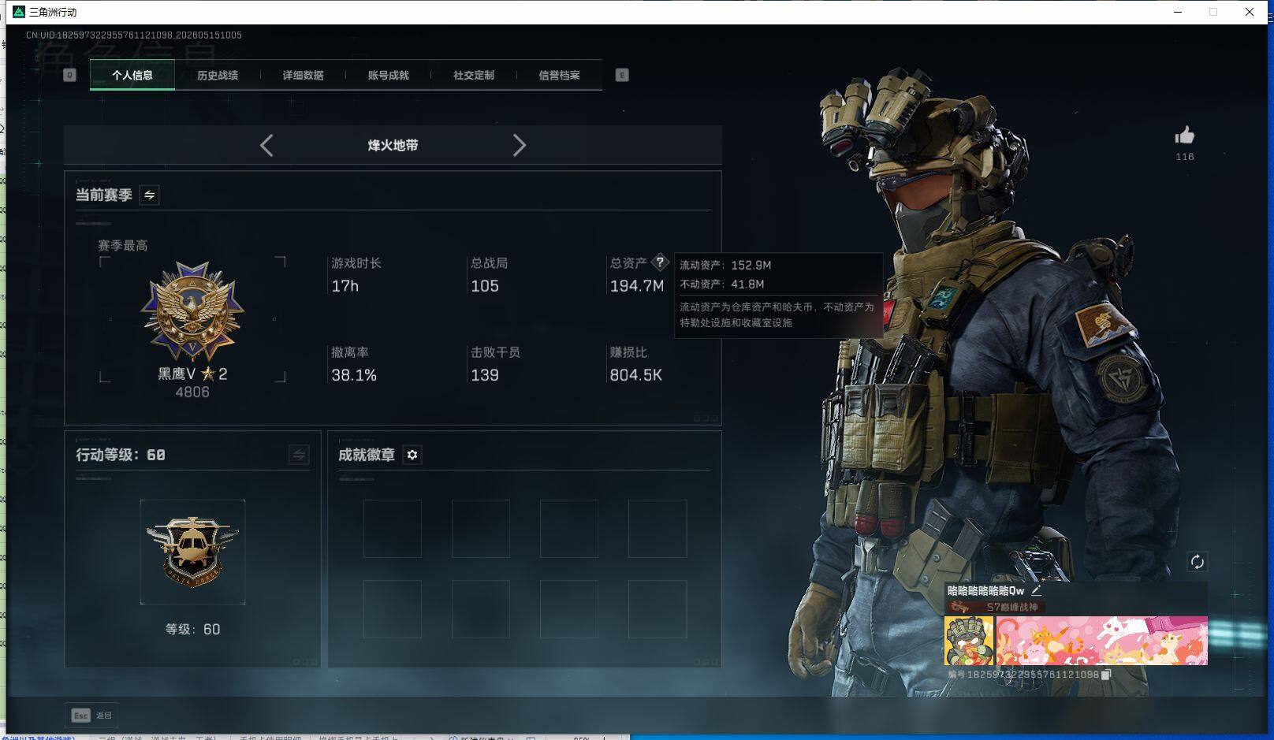Click the player avatar thumbnail
The height and width of the screenshot is (740, 1274).
(969, 641)
